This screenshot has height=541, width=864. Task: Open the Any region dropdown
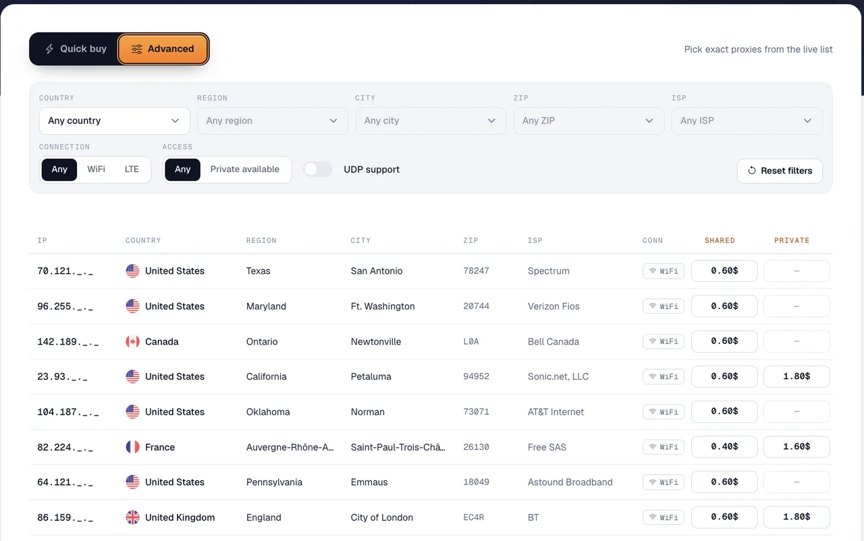coord(273,121)
